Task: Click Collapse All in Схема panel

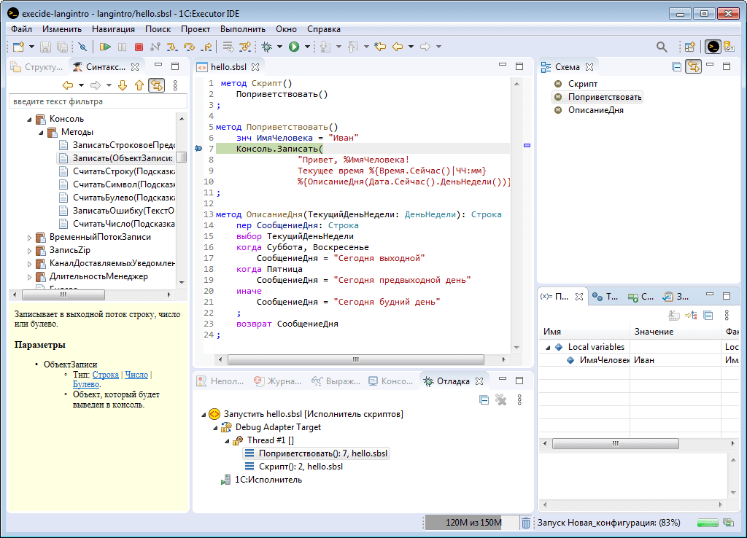Action: click(676, 67)
